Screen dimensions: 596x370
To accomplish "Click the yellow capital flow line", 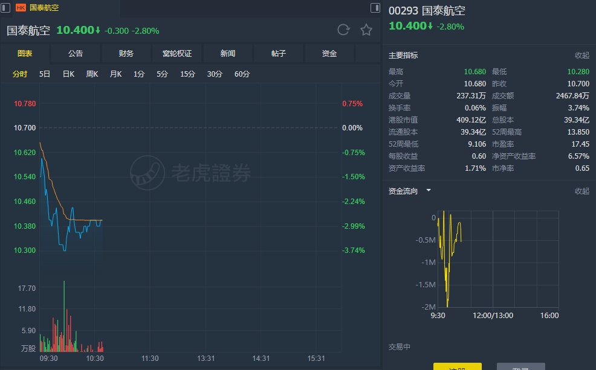I will 449,258.
